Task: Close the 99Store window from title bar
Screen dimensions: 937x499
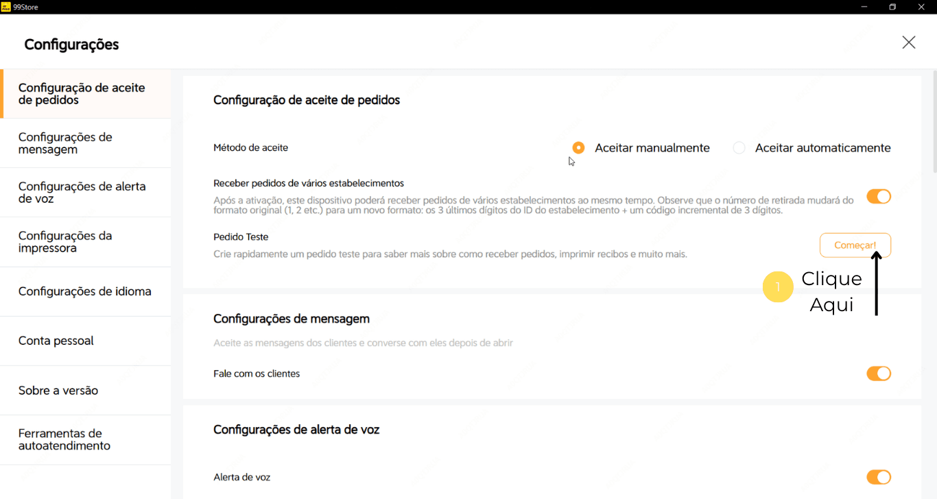Action: (x=922, y=7)
